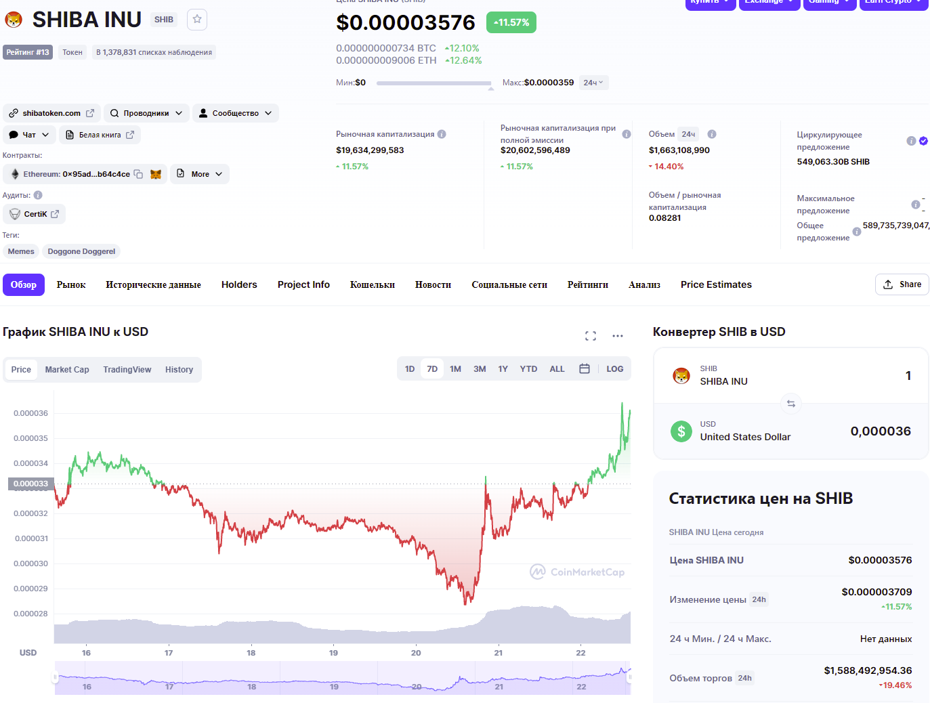This screenshot has width=930, height=703.
Task: Click the SHIBA INU icon in converter
Action: [x=681, y=375]
